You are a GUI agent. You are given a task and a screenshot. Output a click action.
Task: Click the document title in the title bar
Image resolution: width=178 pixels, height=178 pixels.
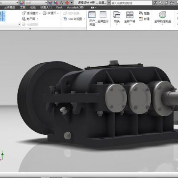click(x=92, y=3)
